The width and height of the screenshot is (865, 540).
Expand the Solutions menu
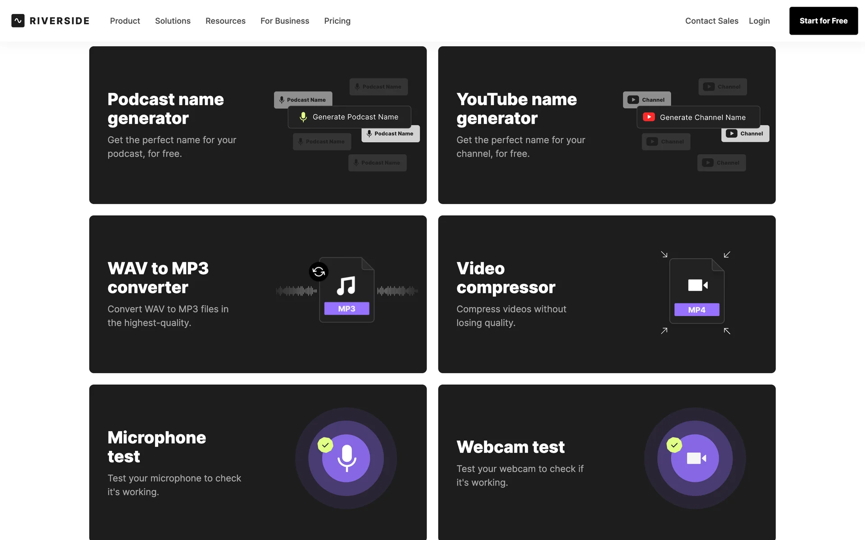coord(173,21)
